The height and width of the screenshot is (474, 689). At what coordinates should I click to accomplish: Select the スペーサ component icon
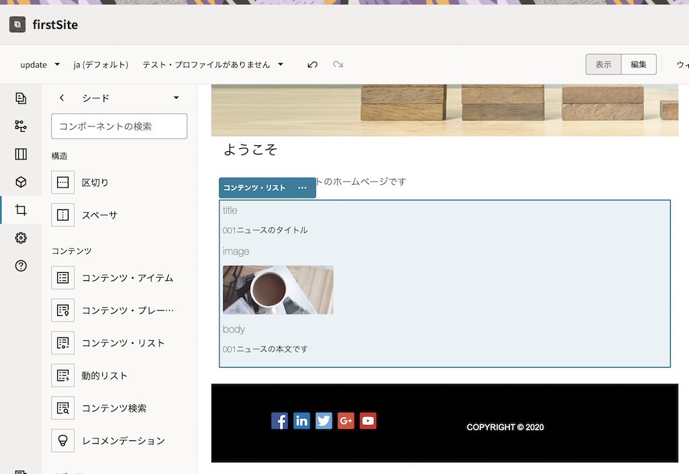coord(63,214)
